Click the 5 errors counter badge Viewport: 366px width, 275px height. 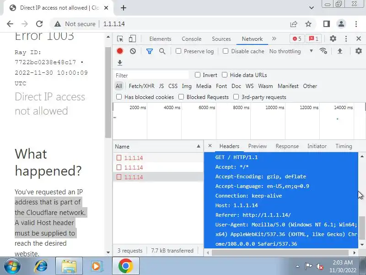point(297,39)
